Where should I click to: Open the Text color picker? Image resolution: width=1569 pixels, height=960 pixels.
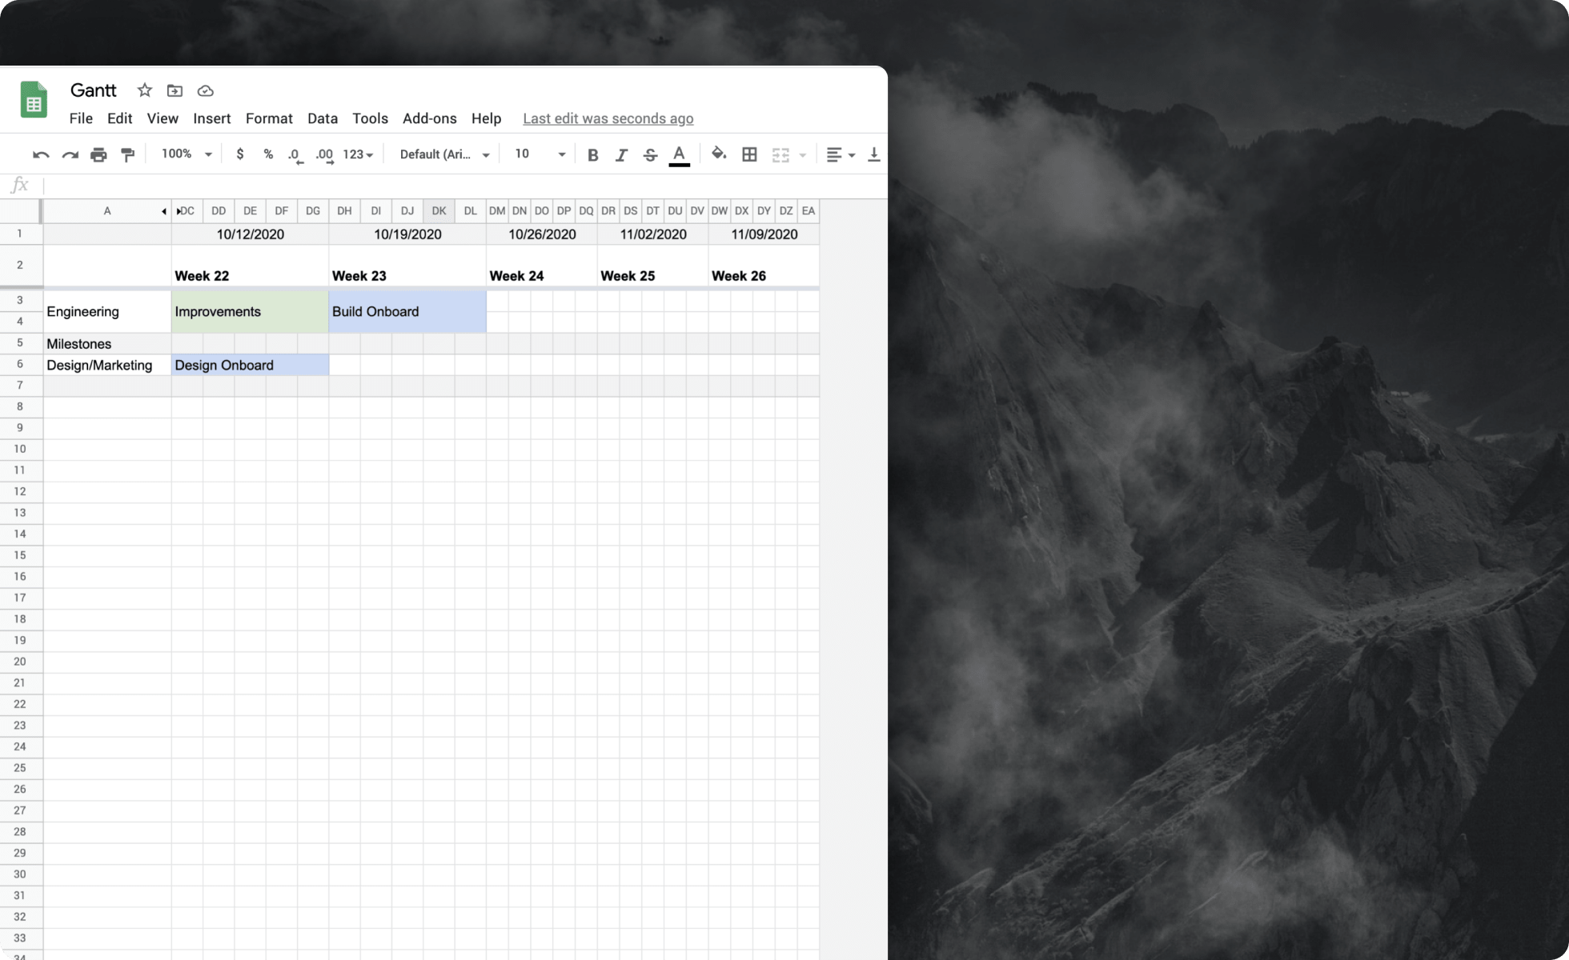click(x=680, y=154)
